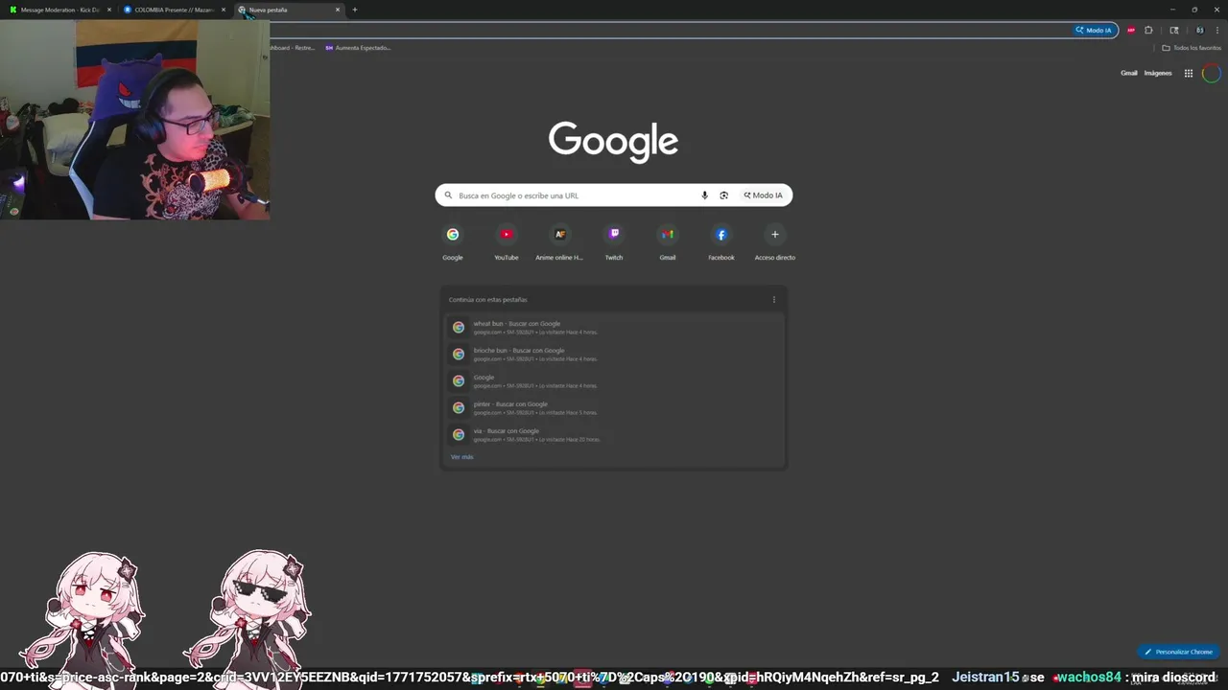Image resolution: width=1228 pixels, height=690 pixels.
Task: Click the Google icon beside pinter entry
Action: 459,407
